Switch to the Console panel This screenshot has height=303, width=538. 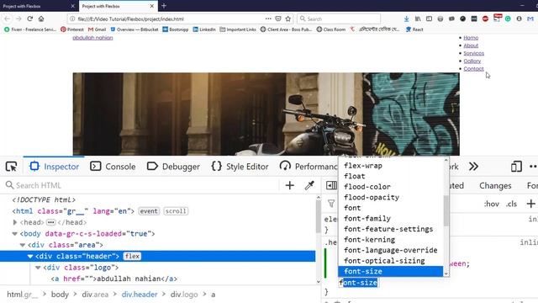[113, 167]
